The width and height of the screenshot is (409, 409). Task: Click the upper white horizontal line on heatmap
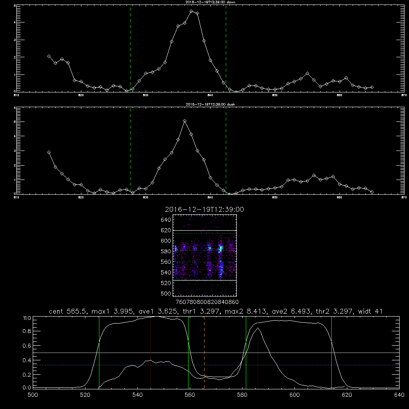(x=204, y=230)
